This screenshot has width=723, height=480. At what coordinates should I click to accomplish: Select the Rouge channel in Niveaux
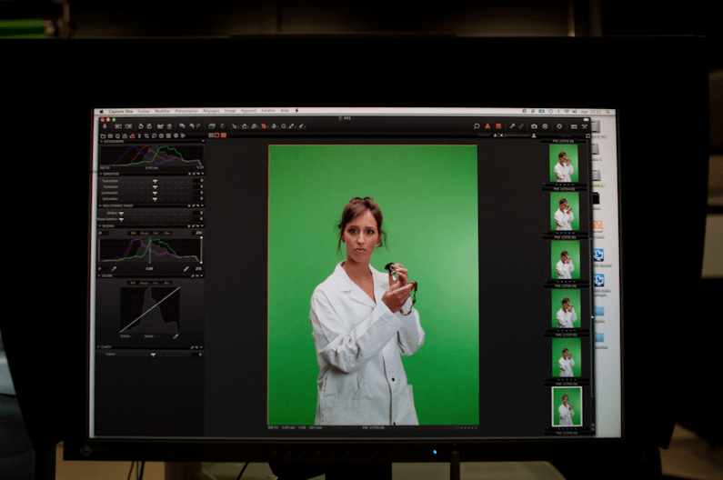(x=145, y=233)
